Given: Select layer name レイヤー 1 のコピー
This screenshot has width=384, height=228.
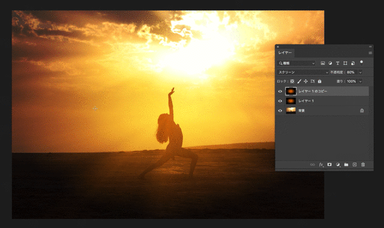Looking at the screenshot, I should [x=313, y=91].
